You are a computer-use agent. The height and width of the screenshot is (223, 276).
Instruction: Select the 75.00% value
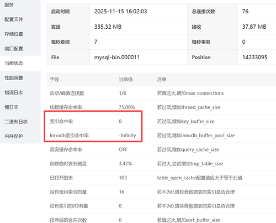[127, 107]
